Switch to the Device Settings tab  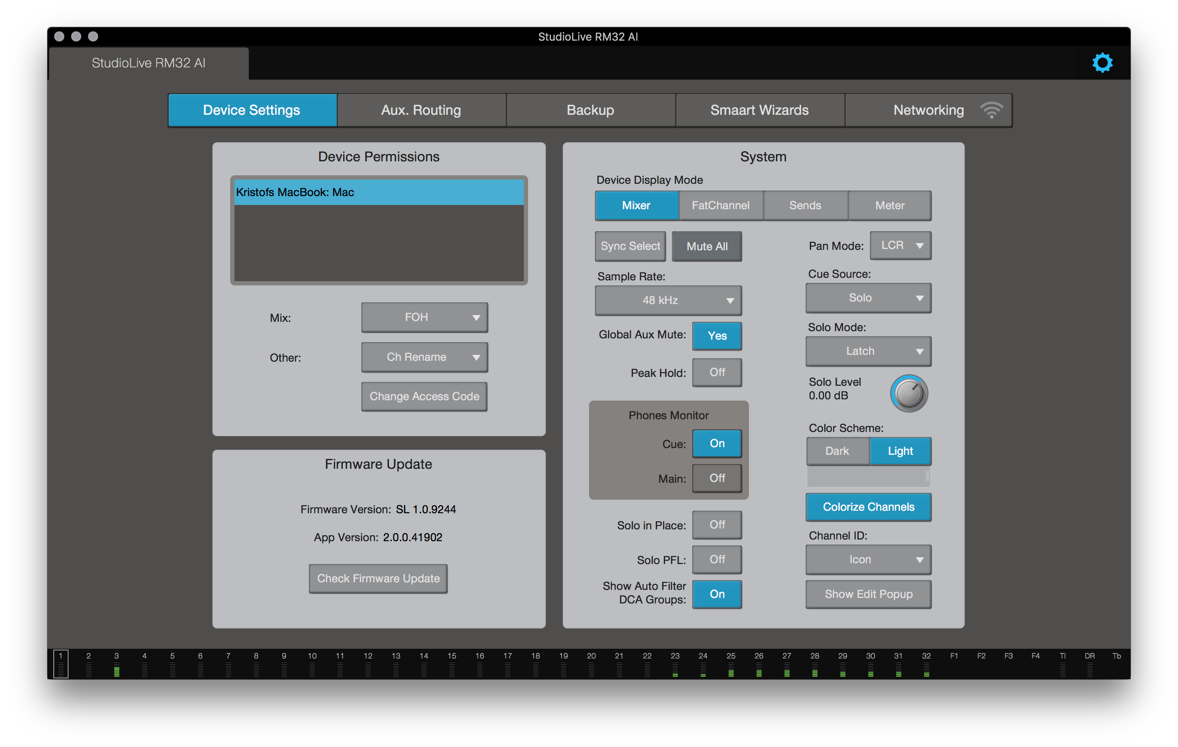[x=252, y=110]
